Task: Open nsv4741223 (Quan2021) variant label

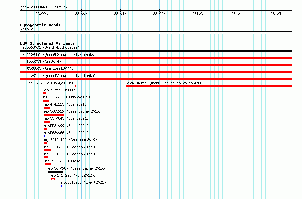Action: [x=65, y=104]
